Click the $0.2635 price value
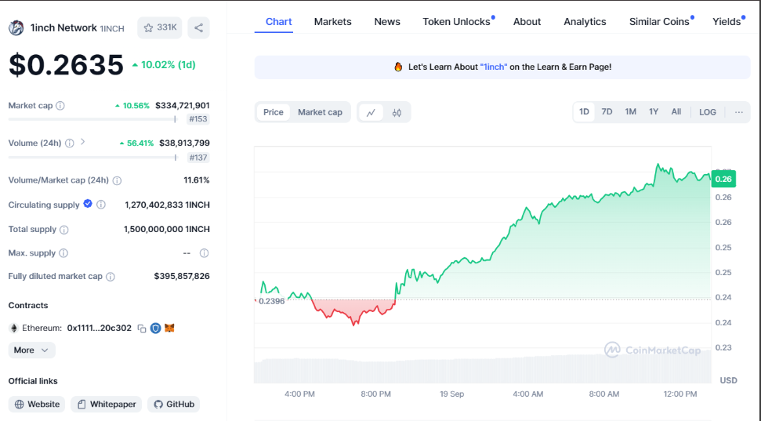The height and width of the screenshot is (421, 761). point(67,64)
